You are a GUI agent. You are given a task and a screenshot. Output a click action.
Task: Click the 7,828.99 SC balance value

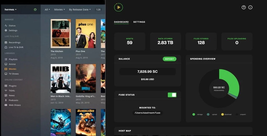[148, 72]
